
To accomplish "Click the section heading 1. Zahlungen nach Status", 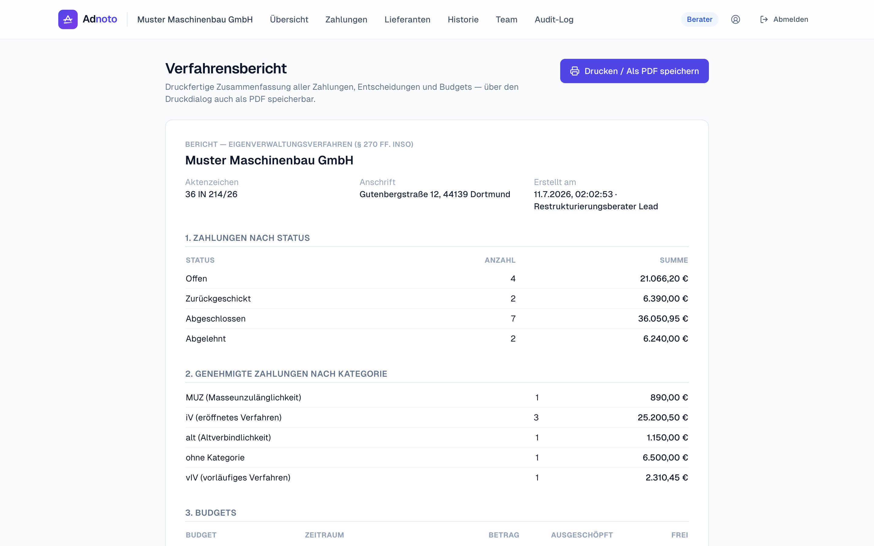I will pyautogui.click(x=247, y=238).
